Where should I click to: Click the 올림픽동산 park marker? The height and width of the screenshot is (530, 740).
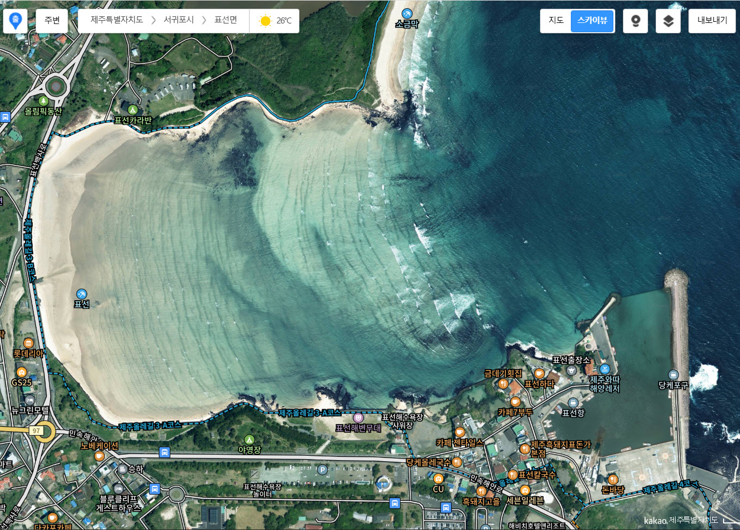pos(44,101)
